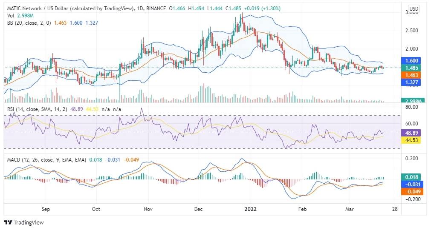This screenshot has height=230, width=431.
Task: Click the 0.200 MACD scale value
Action: pos(411,159)
